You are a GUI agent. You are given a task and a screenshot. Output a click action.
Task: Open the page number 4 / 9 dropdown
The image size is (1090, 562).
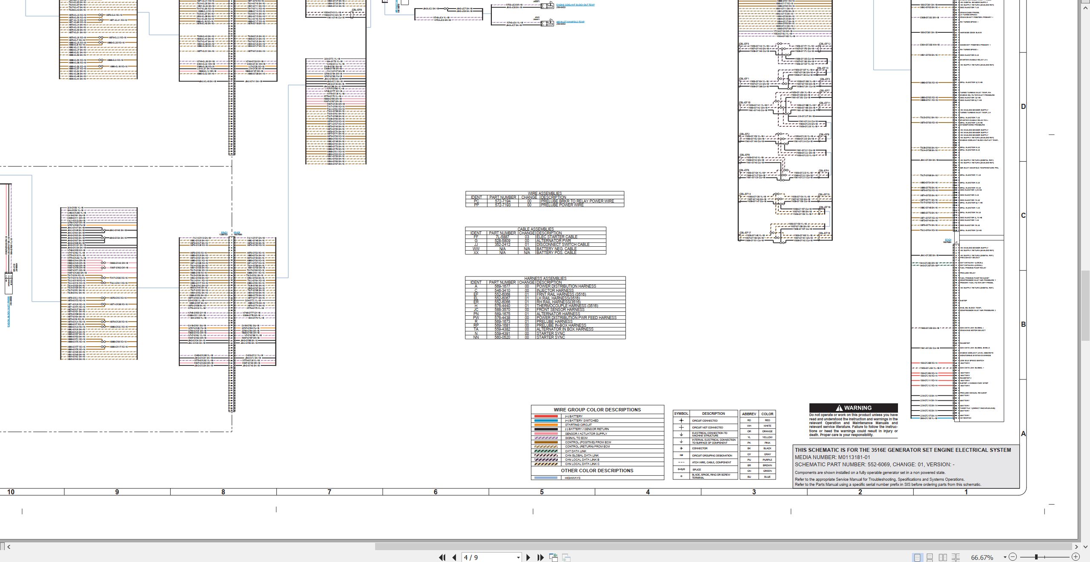pos(518,557)
